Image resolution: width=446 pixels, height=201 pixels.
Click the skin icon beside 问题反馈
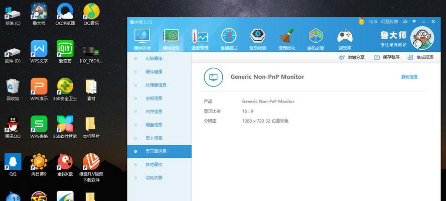coord(405,21)
